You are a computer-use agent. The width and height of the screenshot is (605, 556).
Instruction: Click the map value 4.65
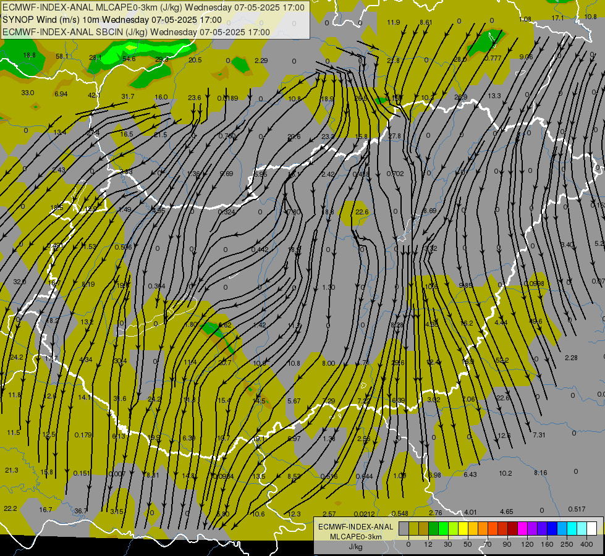pos(507,512)
